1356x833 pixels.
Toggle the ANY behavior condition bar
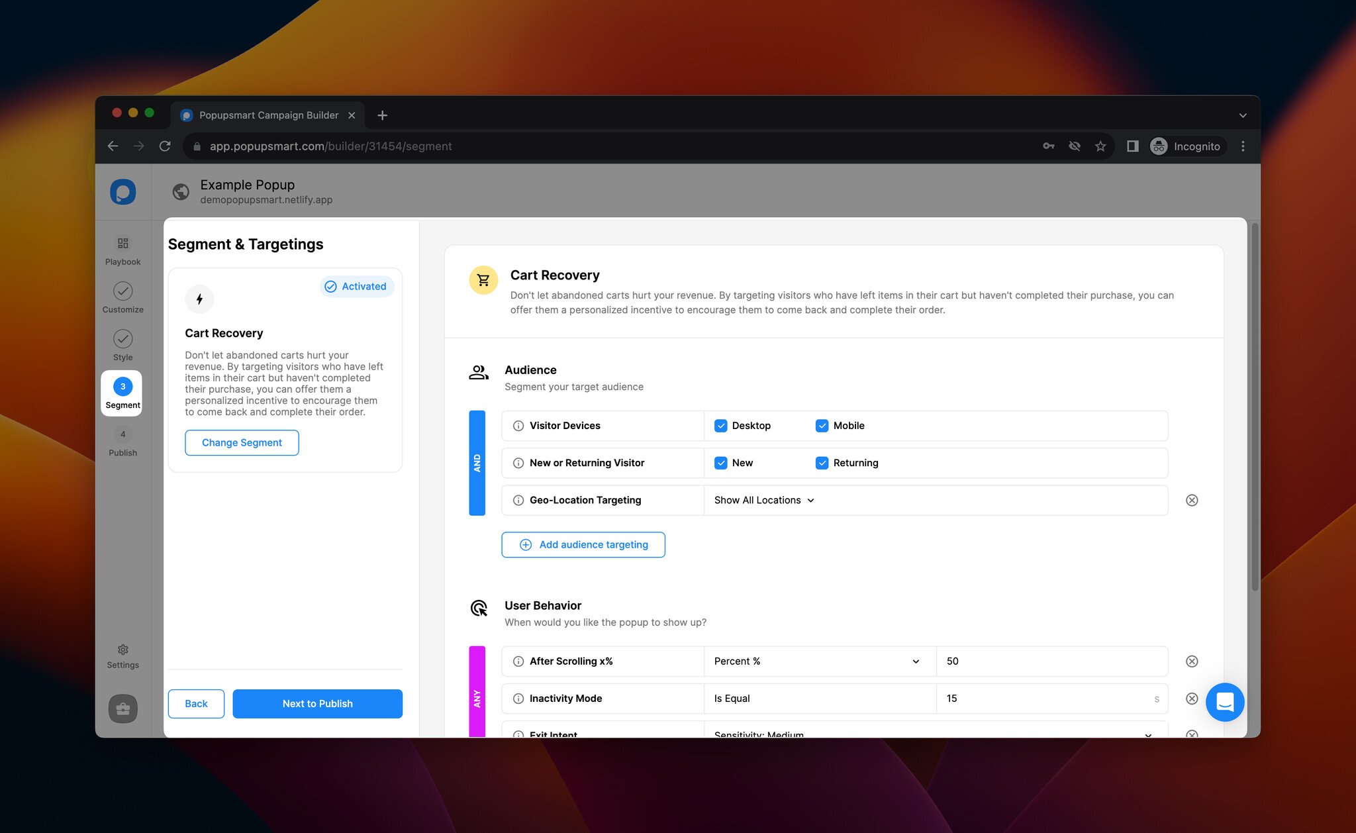pyautogui.click(x=477, y=692)
